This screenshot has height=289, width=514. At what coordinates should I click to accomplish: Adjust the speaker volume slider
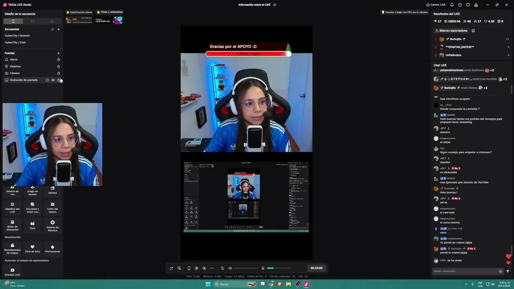pyautogui.click(x=246, y=268)
